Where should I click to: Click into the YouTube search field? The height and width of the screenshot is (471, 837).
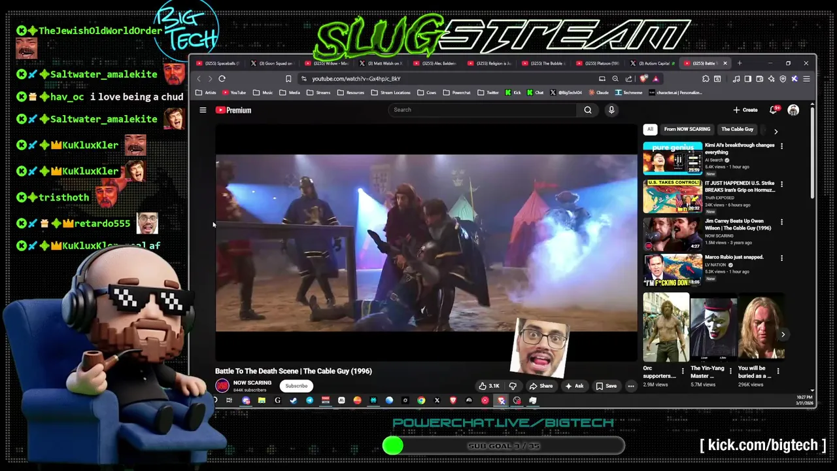tap(482, 110)
